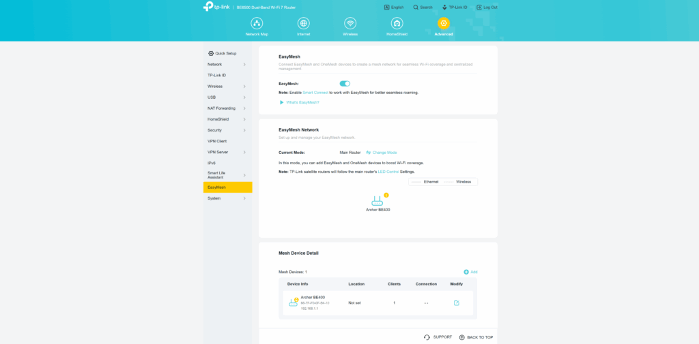Click the Add link text
Image resolution: width=699 pixels, height=344 pixels.
[x=474, y=272]
